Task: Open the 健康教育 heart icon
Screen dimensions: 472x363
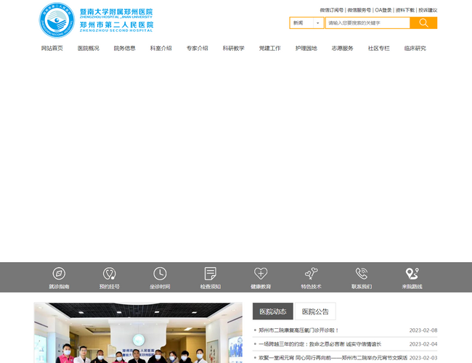Action: [x=261, y=274]
